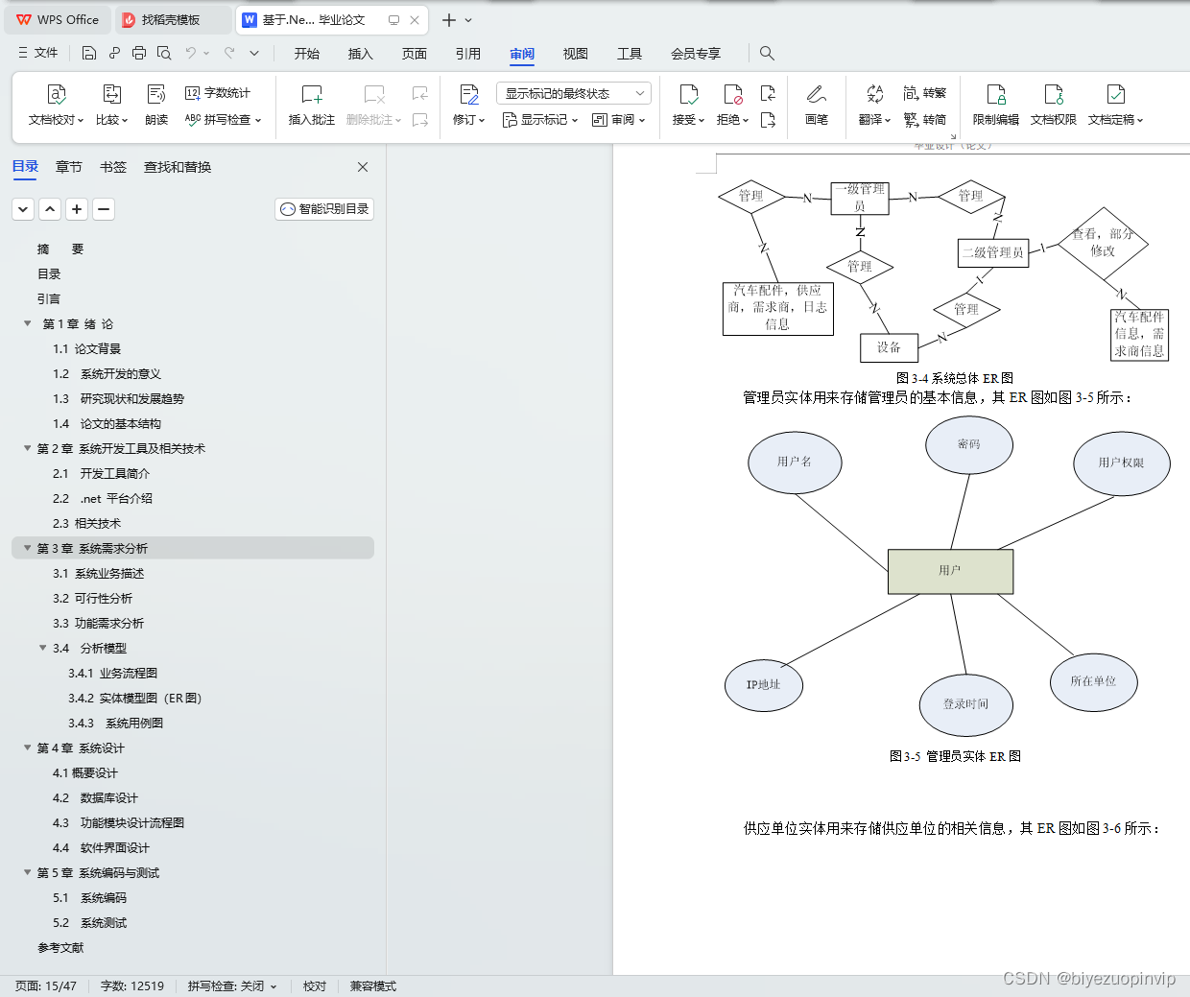Viewport: 1190px width, 997px height.
Task: Open 拼写检查 spell check
Action: coord(223,120)
